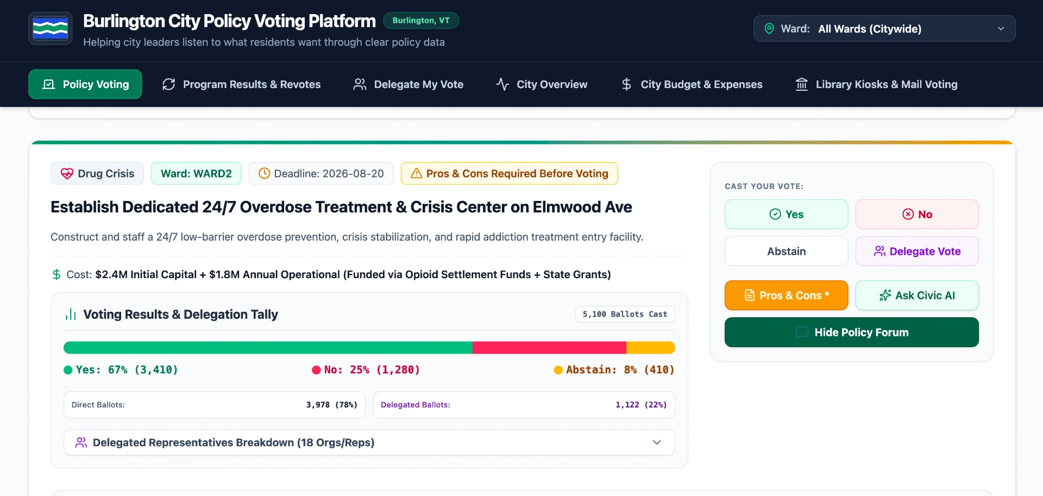Click 'Burlington City Policy Voting Platform' heading
1043x496 pixels.
[229, 21]
